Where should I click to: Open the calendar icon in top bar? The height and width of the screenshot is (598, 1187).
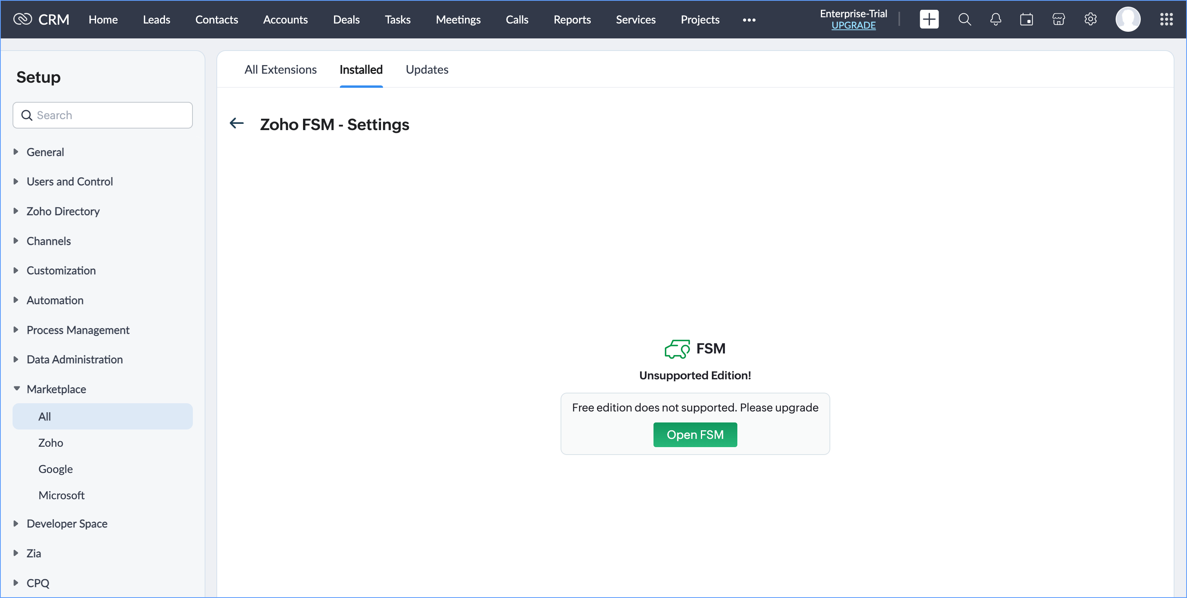(1026, 19)
